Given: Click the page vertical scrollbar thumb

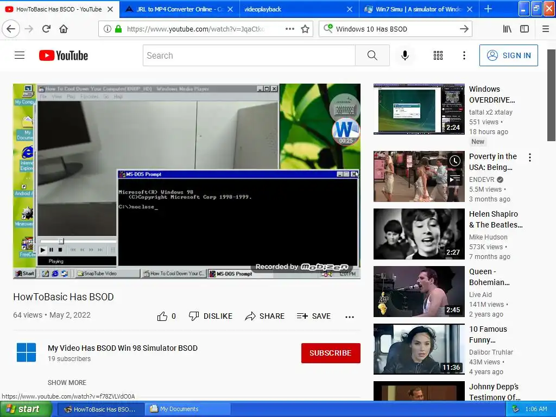Looking at the screenshot, I should pos(551,95).
